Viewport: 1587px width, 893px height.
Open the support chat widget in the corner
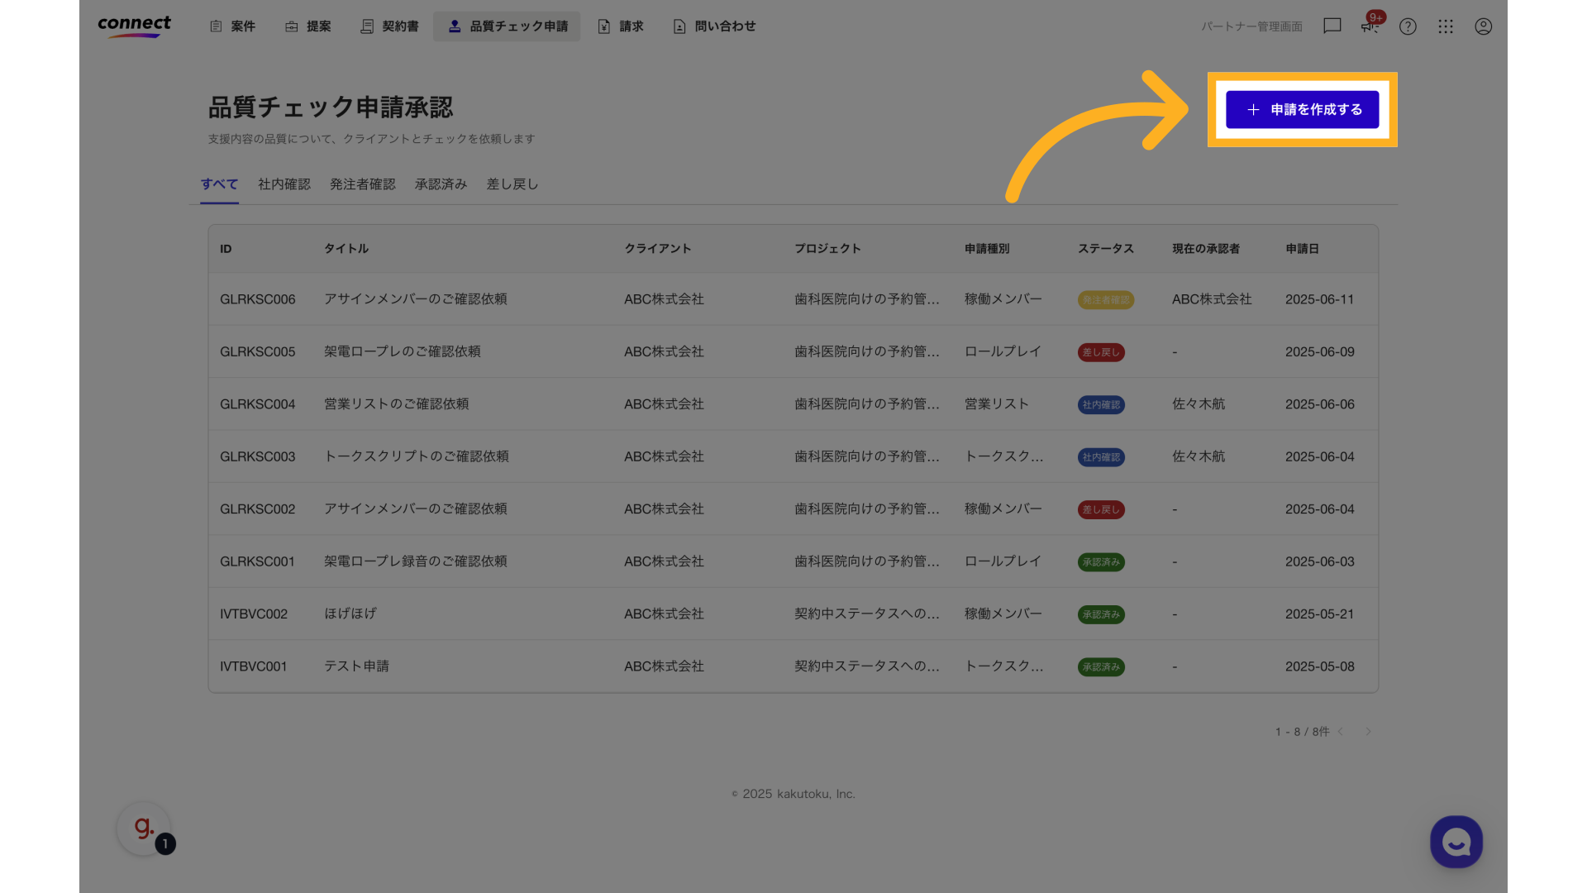[x=1456, y=842]
